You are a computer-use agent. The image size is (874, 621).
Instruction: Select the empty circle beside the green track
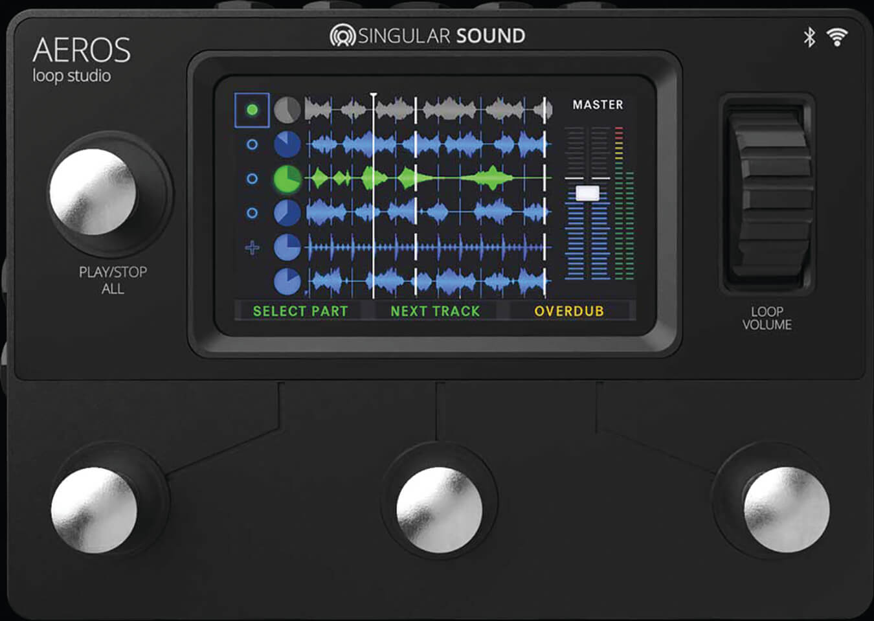252,179
